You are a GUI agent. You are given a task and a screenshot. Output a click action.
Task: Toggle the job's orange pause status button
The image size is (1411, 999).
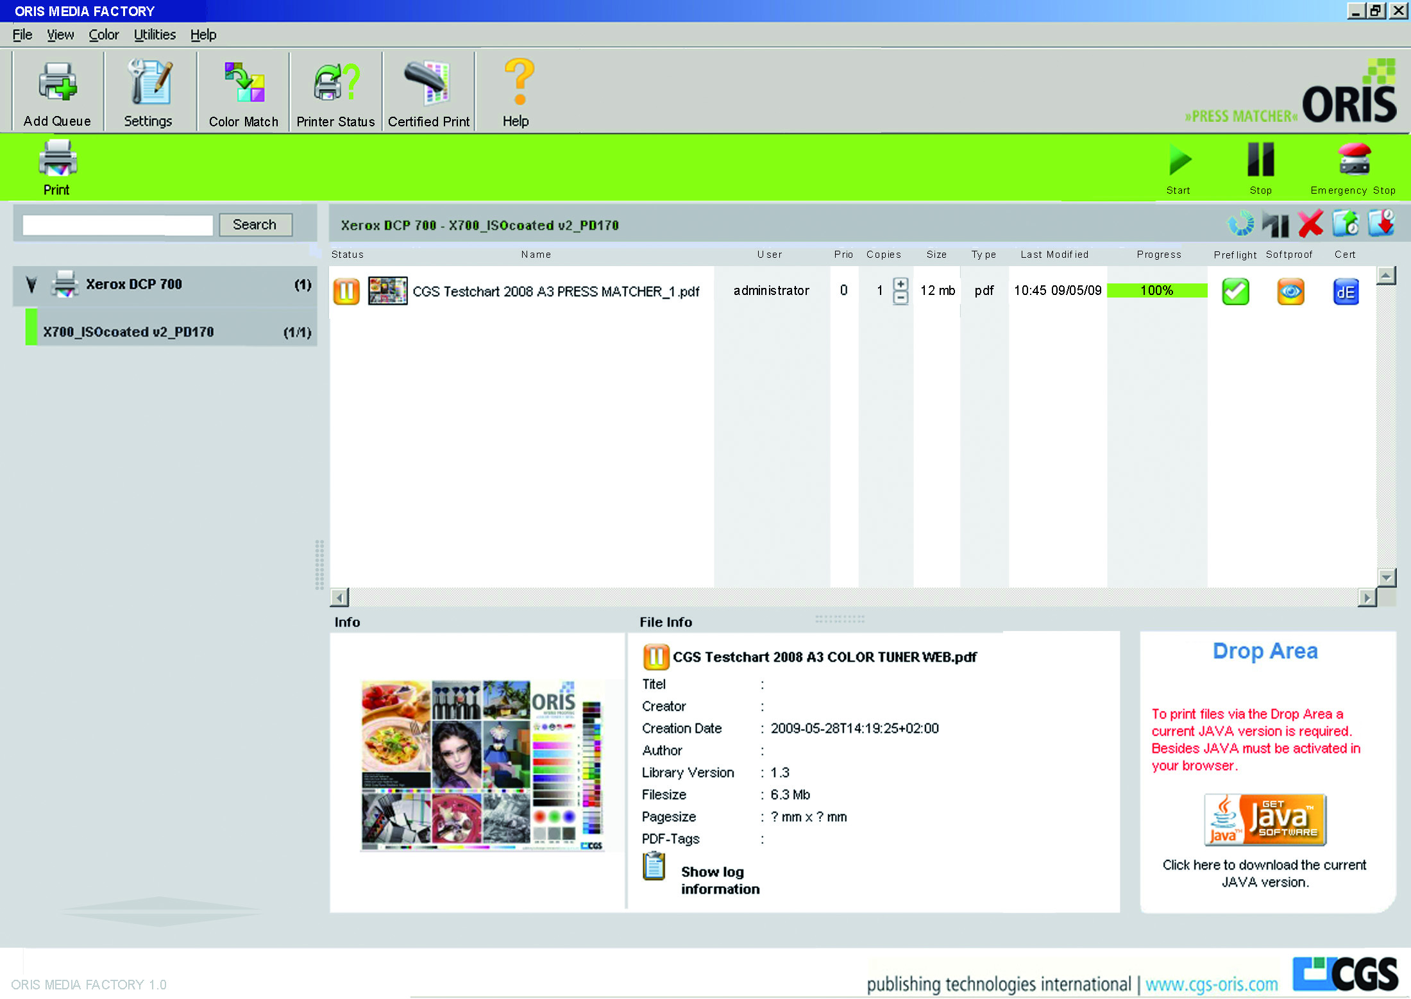[346, 291]
